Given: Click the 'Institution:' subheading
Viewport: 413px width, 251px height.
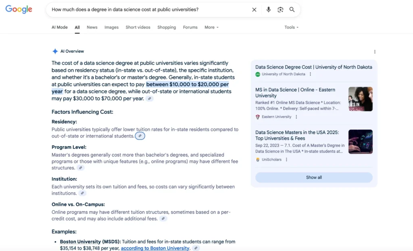Looking at the screenshot, I should point(64,179).
